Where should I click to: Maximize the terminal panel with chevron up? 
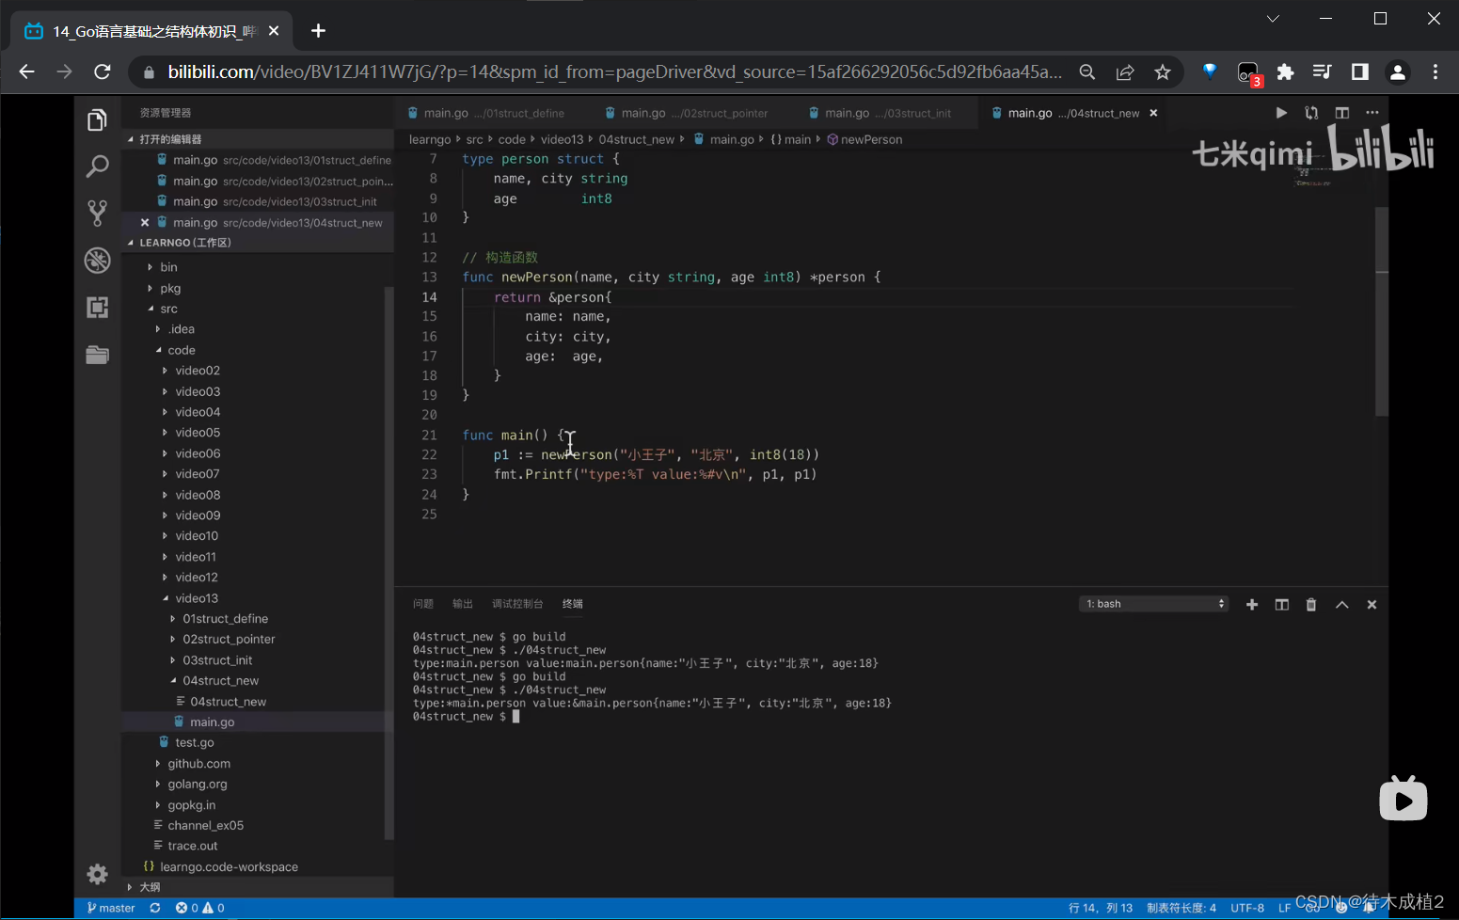coord(1342,605)
